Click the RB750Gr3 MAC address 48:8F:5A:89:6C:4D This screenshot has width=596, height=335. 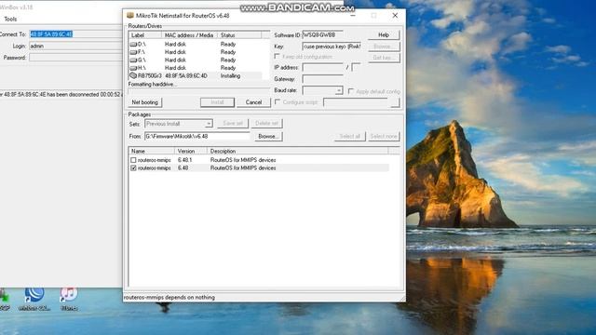[x=186, y=76]
